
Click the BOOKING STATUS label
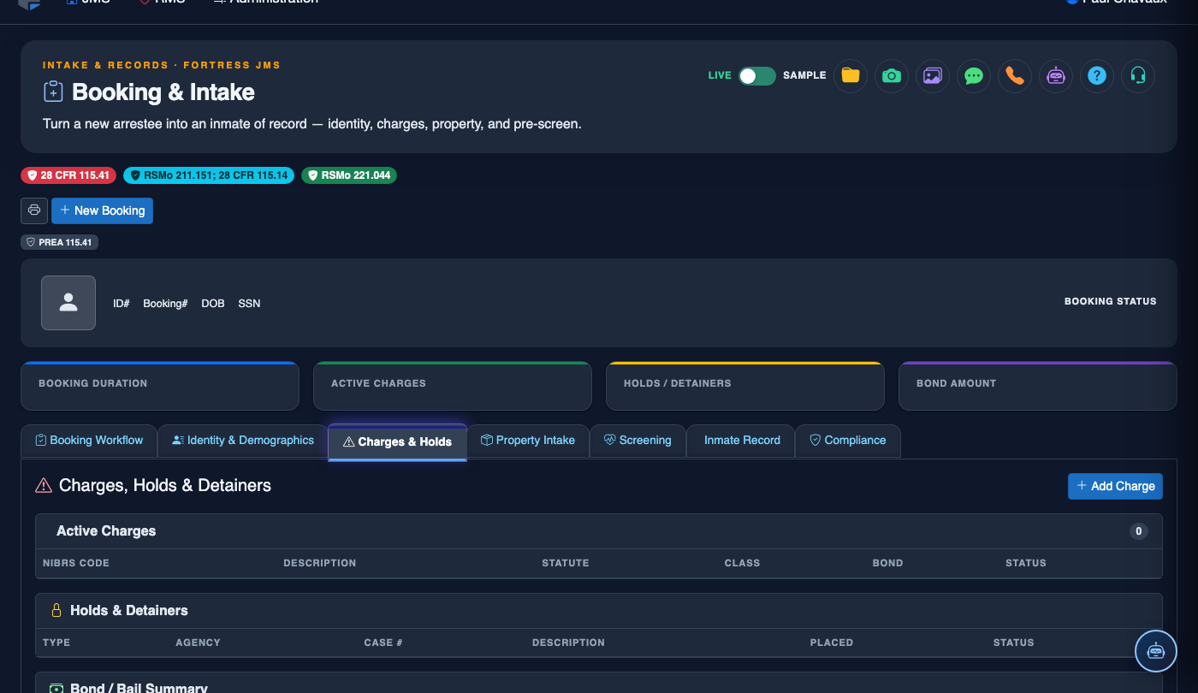[x=1110, y=301]
